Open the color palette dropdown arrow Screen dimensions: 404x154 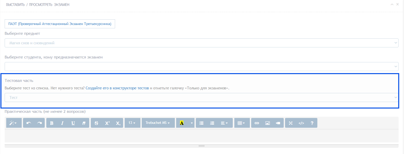click(x=192, y=123)
